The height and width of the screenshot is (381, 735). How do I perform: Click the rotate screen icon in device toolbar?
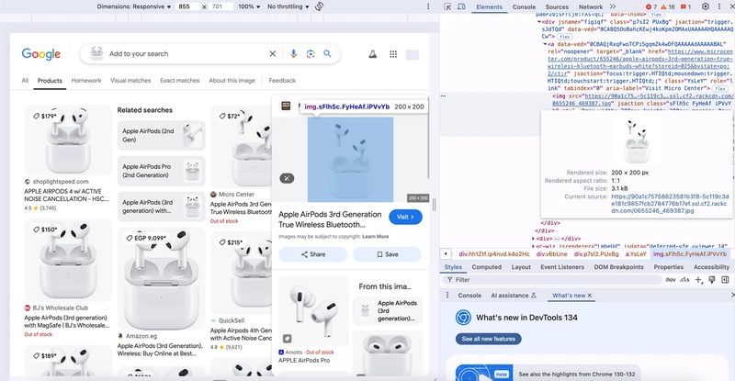tap(319, 6)
